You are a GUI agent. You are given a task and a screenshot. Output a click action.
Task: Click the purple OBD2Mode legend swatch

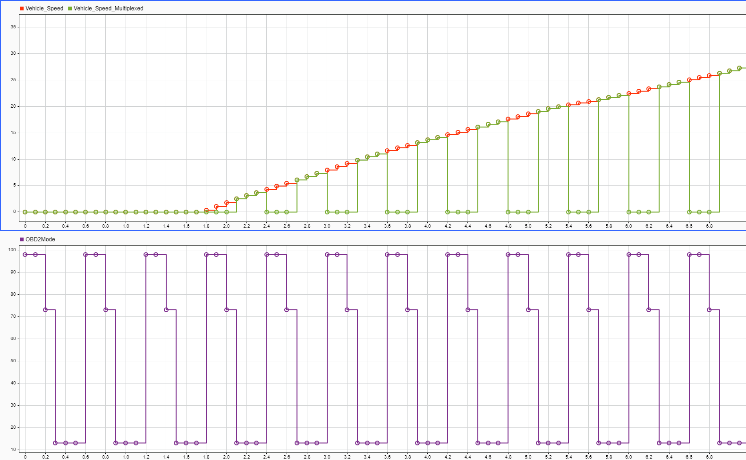point(22,239)
